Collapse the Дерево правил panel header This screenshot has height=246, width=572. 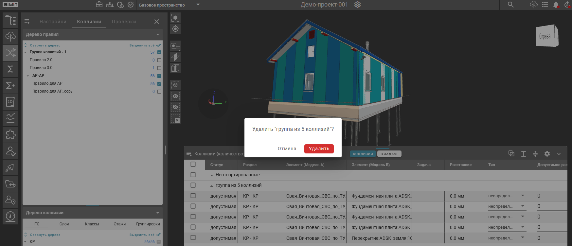(x=158, y=34)
